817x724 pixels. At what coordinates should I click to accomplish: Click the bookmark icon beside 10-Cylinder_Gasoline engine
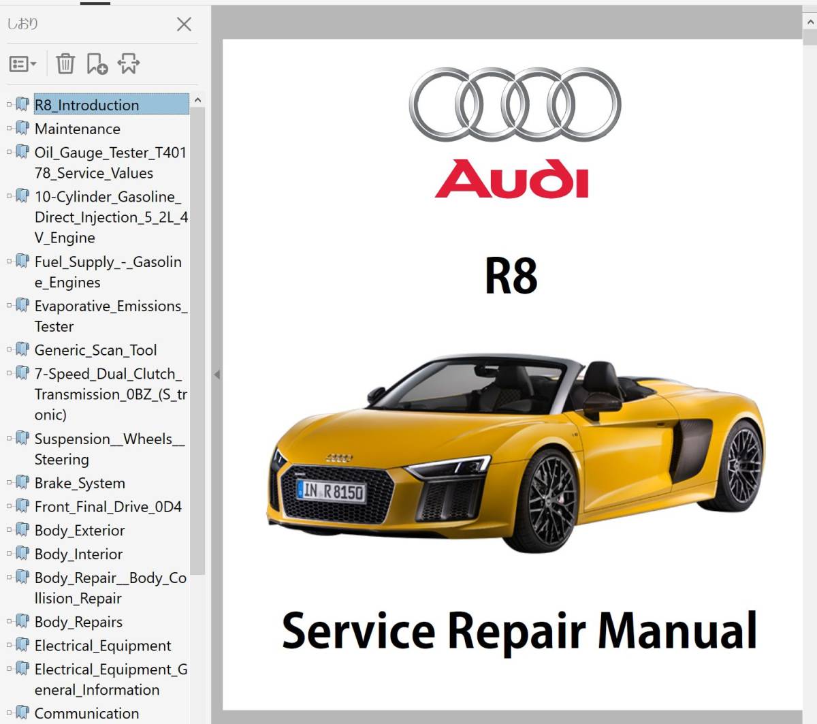[22, 196]
